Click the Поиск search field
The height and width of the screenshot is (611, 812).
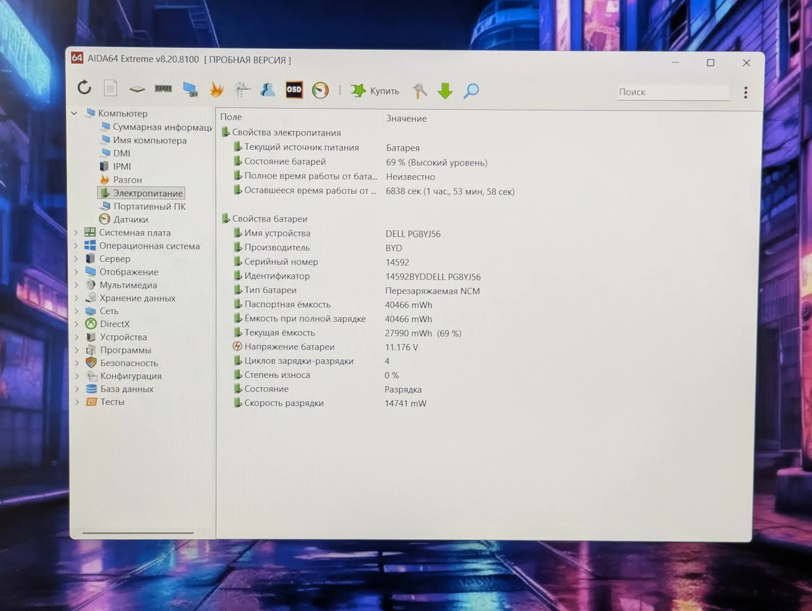point(673,92)
